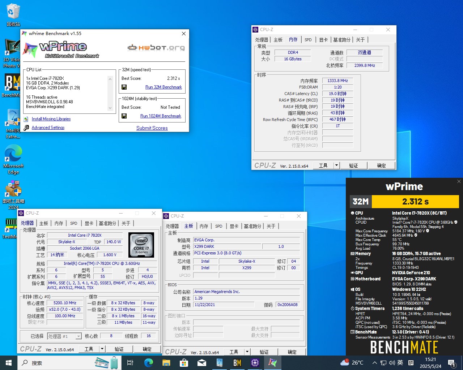Click the DDR4 memory type field
463x370 pixels.
coord(293,52)
